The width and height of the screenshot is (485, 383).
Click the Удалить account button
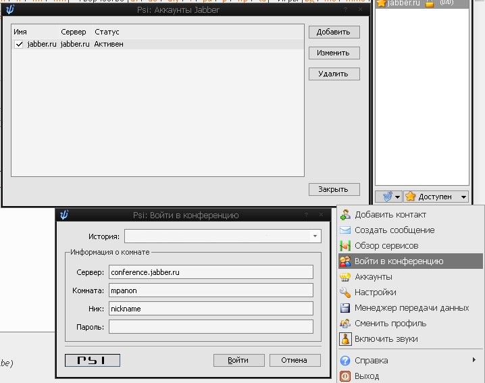pos(334,74)
